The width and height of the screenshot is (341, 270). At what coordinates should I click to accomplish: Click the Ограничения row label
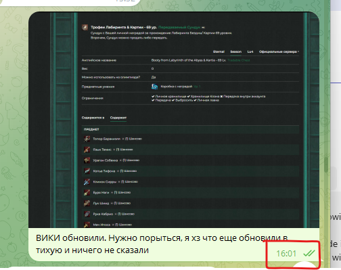pyautogui.click(x=93, y=98)
